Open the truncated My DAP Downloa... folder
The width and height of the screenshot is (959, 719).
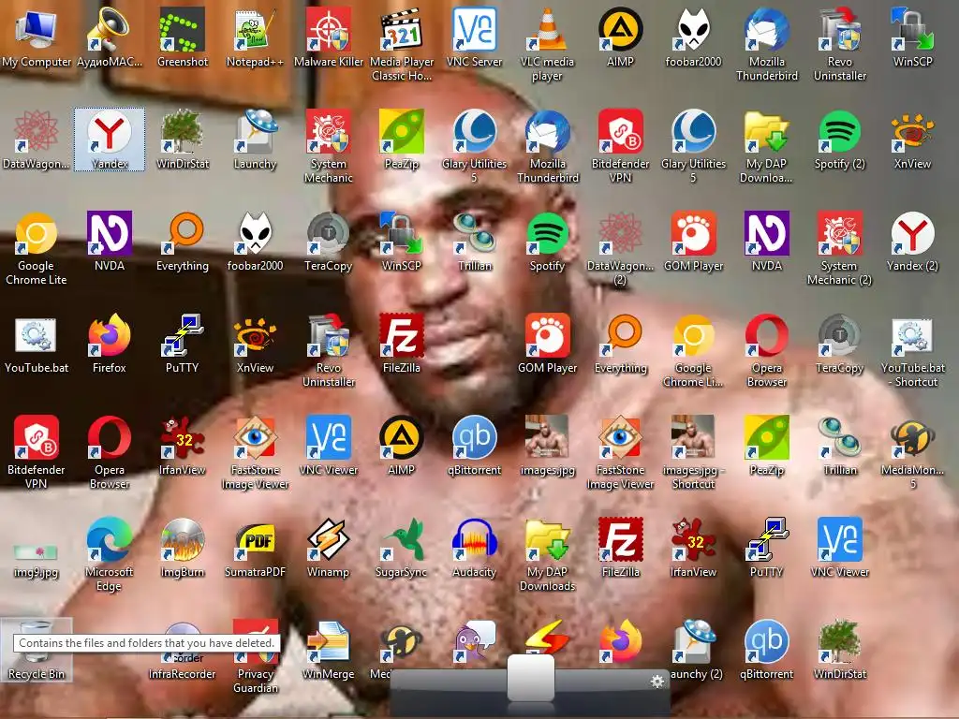[x=766, y=147]
